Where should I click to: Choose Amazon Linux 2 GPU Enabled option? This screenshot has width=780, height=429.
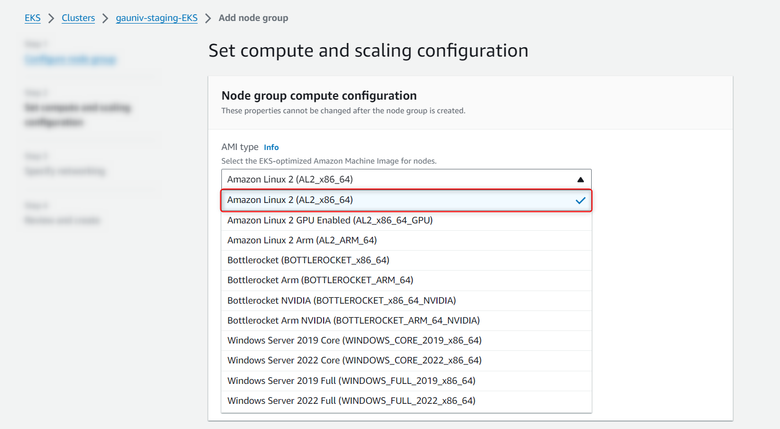click(329, 220)
